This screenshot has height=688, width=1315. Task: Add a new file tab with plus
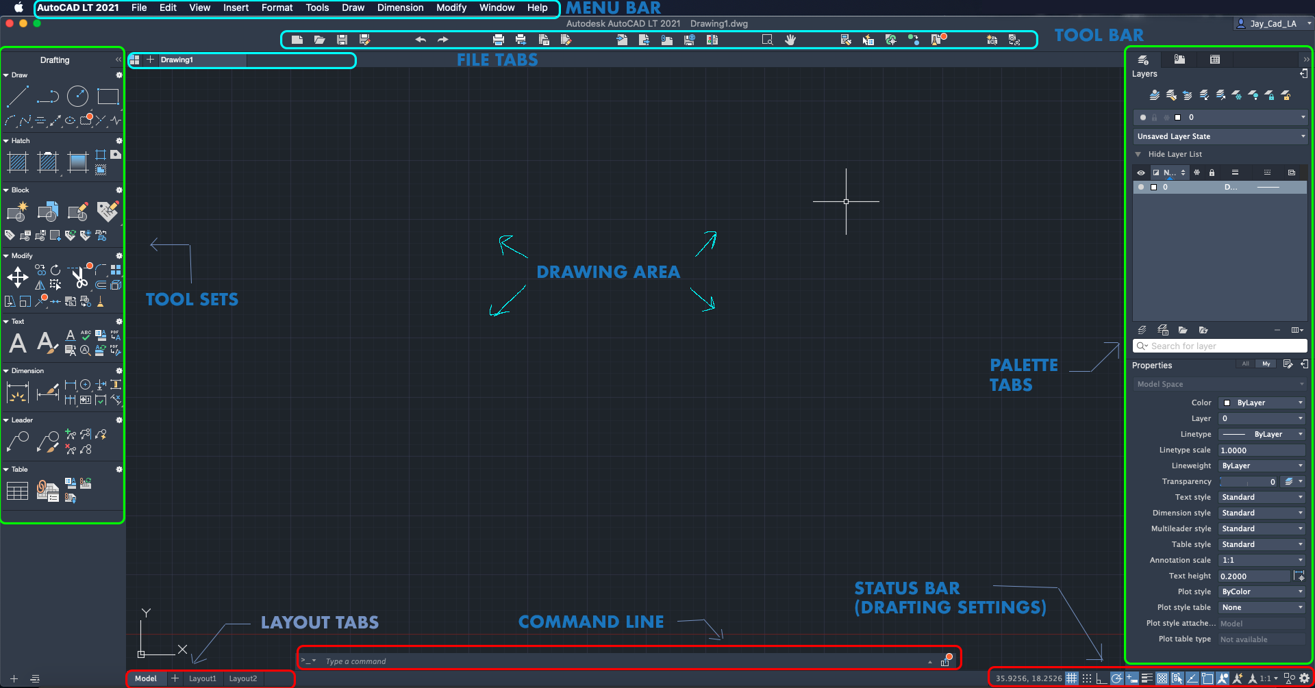click(151, 60)
